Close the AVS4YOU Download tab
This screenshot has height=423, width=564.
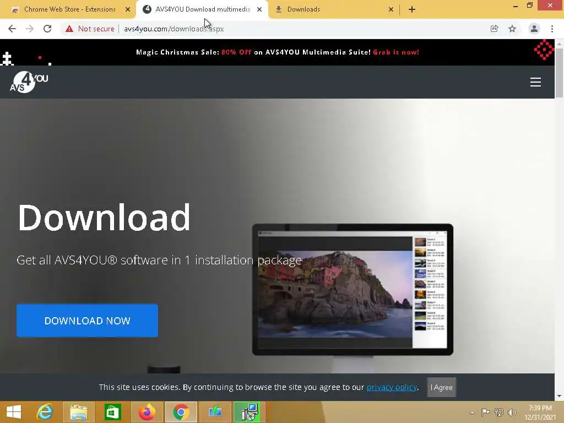click(259, 9)
